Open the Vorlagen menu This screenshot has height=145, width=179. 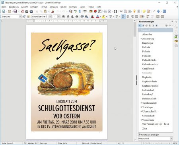coord(54,7)
